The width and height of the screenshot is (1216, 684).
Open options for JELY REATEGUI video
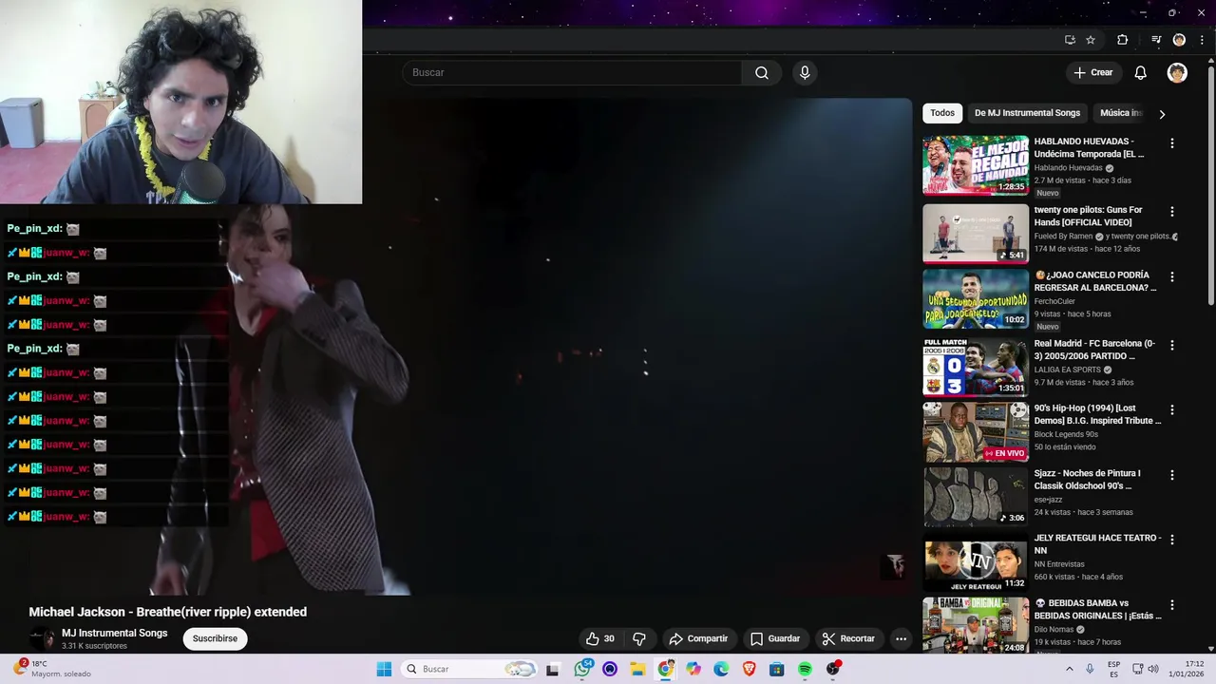(1171, 540)
